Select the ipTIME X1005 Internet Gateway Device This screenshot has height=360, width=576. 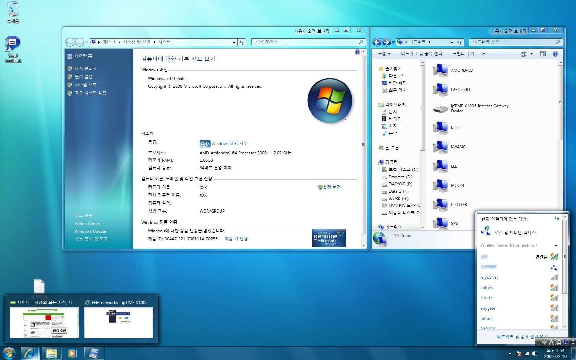471,109
